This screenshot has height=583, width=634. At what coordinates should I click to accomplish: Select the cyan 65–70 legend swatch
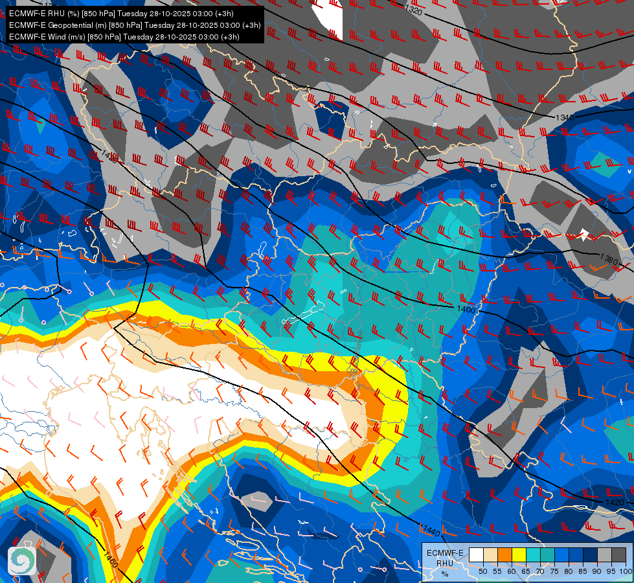[x=534, y=554]
